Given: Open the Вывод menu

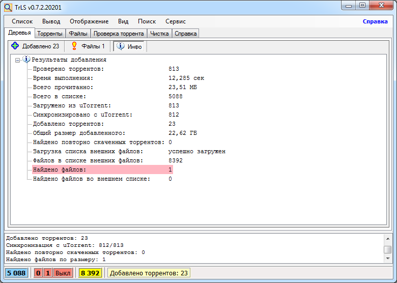Looking at the screenshot, I should (x=51, y=21).
